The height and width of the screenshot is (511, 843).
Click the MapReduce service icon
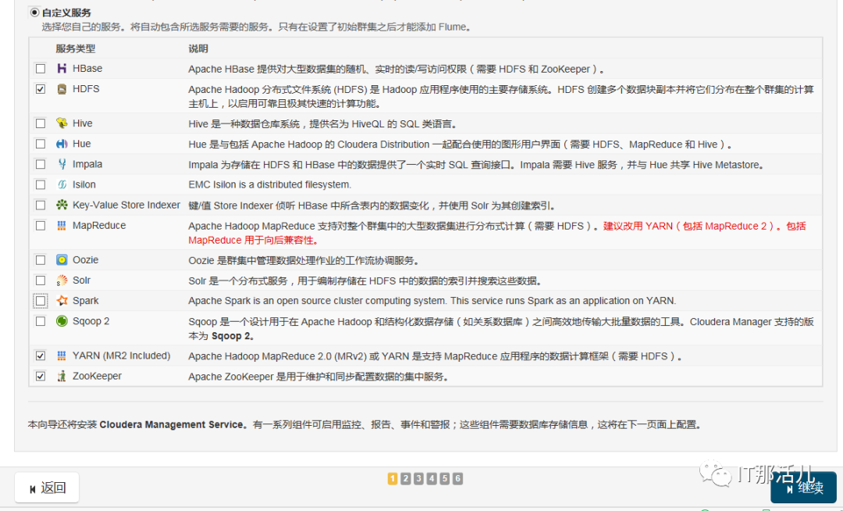pos(62,225)
